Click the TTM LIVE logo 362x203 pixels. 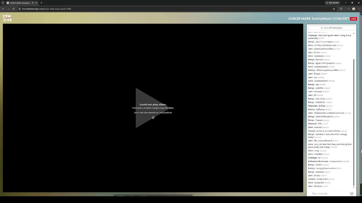point(7,18)
